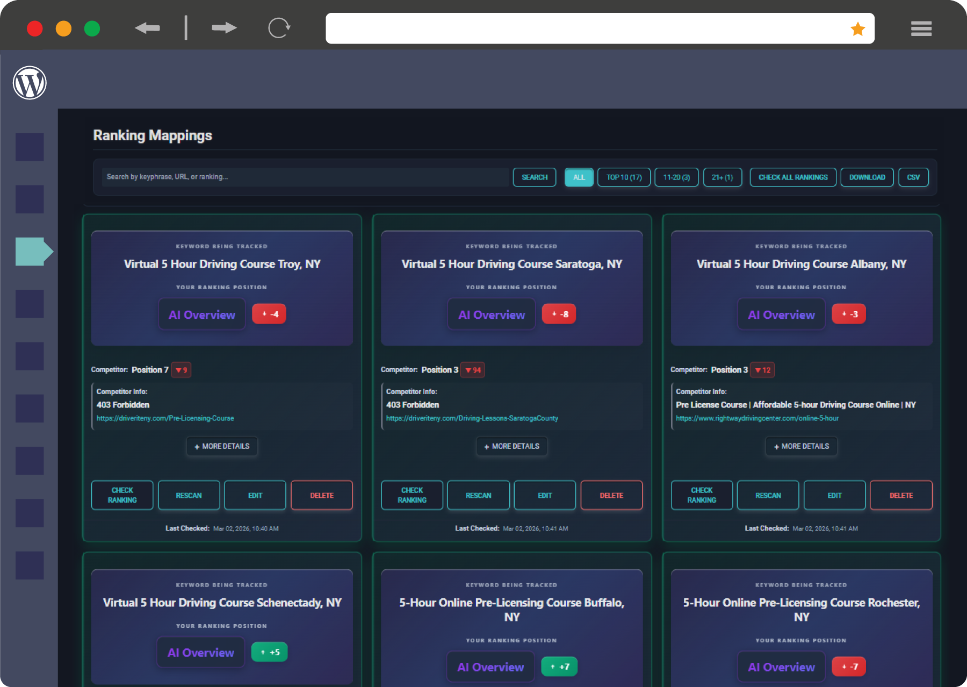Click the browser back arrow
The width and height of the screenshot is (967, 687).
147,28
